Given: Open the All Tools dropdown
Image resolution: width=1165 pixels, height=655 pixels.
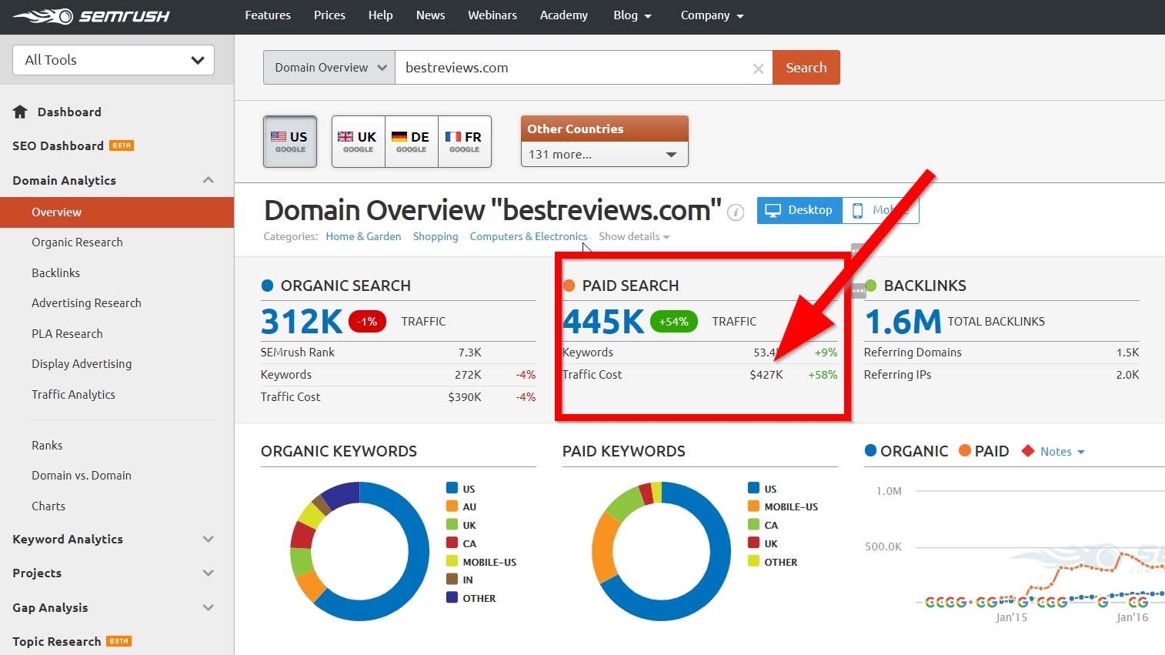Looking at the screenshot, I should point(112,59).
